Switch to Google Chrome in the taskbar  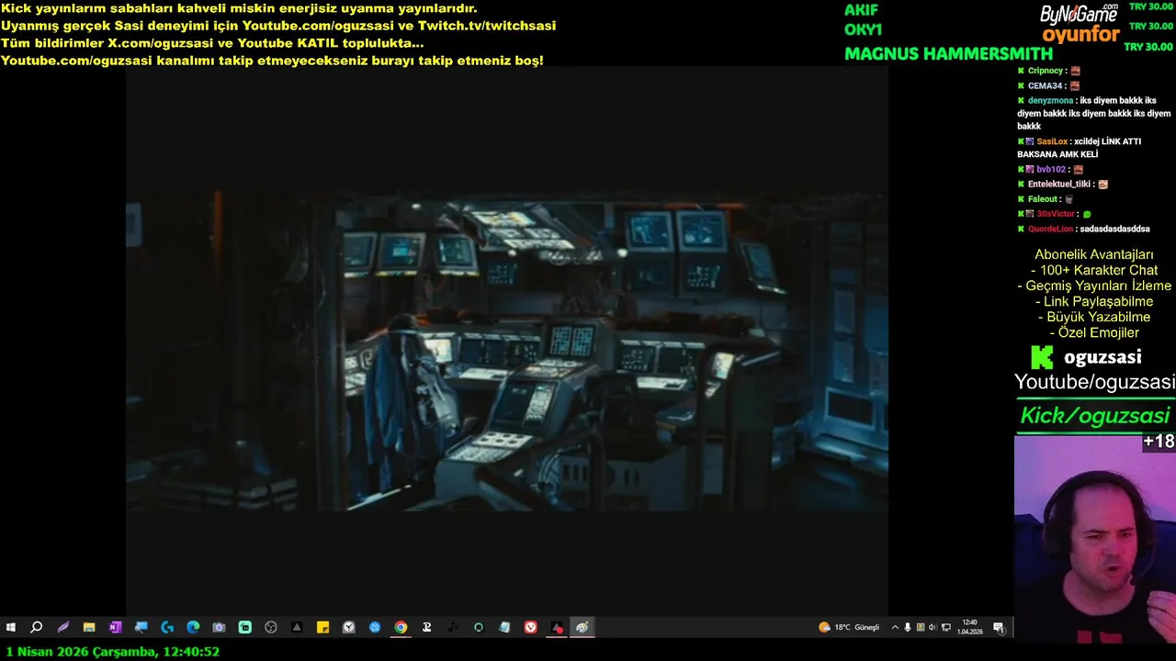coord(401,627)
